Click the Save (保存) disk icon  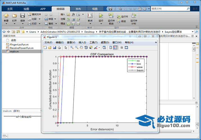[22, 15]
